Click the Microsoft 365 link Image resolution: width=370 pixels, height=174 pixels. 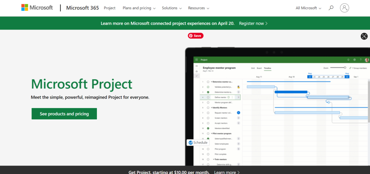point(82,8)
